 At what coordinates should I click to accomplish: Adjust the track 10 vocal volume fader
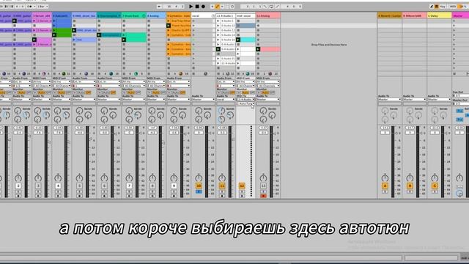(x=210, y=133)
